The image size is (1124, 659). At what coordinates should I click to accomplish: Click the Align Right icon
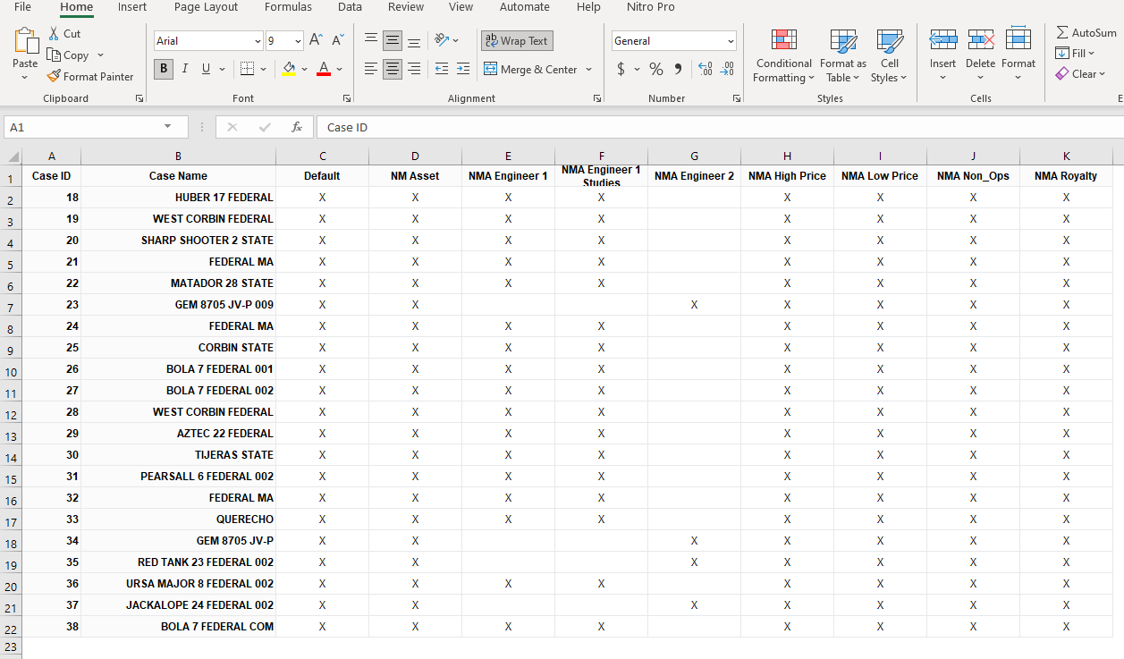pyautogui.click(x=414, y=69)
